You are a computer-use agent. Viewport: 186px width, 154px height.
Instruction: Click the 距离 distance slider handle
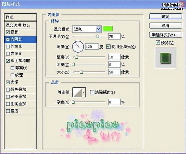click(77, 57)
